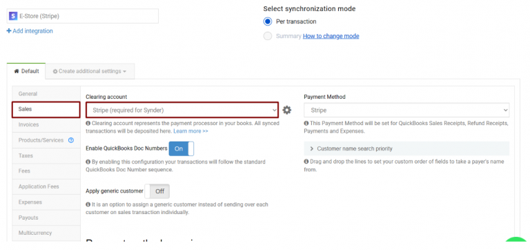The width and height of the screenshot is (530, 250).
Task: Open the Taxes settings section
Action: click(46, 155)
